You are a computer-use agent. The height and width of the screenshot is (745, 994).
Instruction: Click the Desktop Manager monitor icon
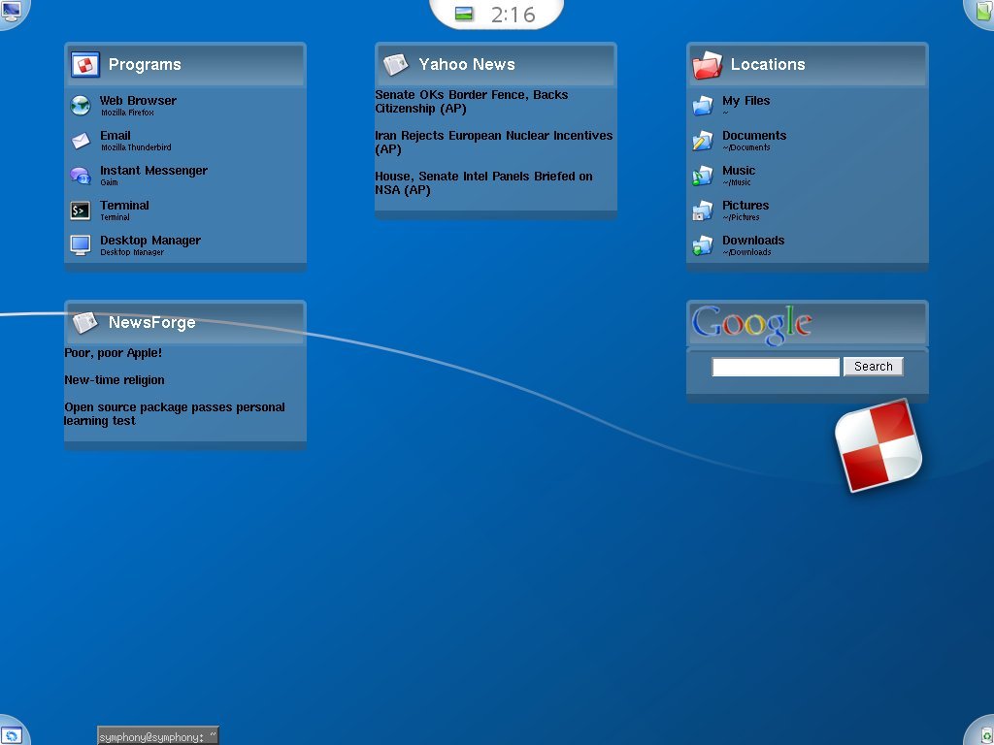[81, 245]
